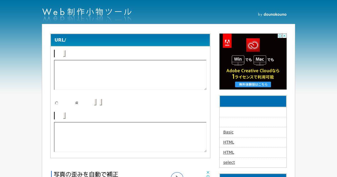Click the ad info icon on Adobe banner

pos(280,36)
